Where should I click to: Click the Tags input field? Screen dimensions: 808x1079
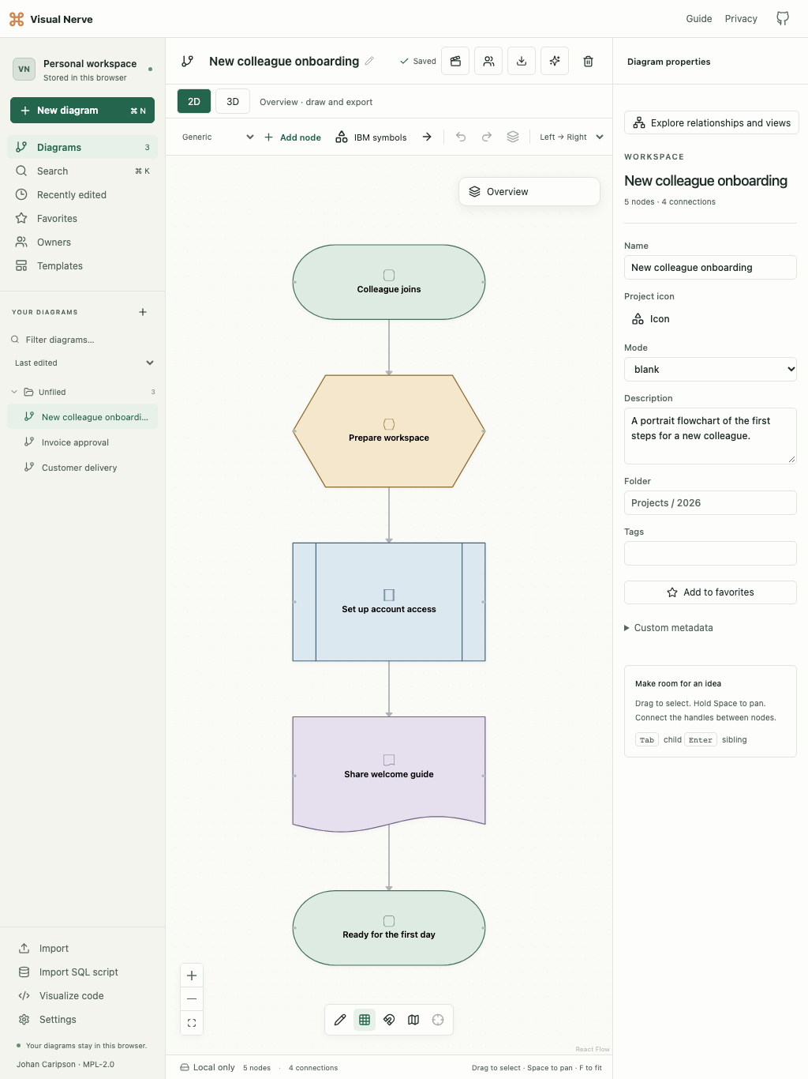click(710, 554)
